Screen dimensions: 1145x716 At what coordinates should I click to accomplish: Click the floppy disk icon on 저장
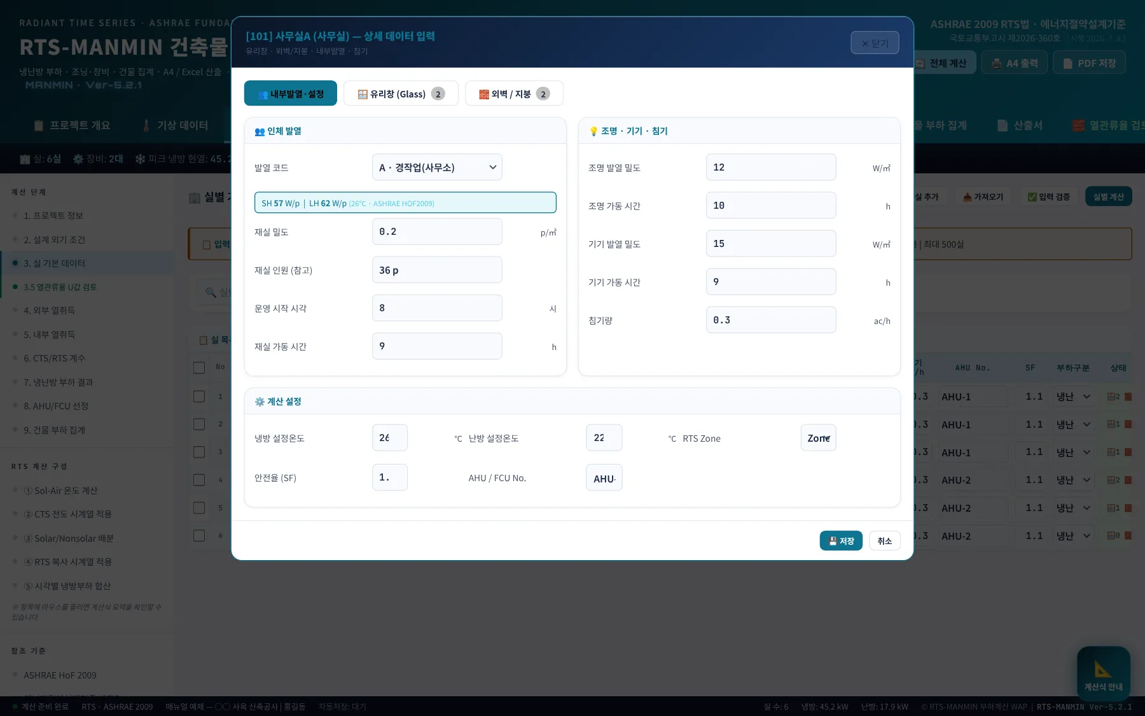(833, 541)
